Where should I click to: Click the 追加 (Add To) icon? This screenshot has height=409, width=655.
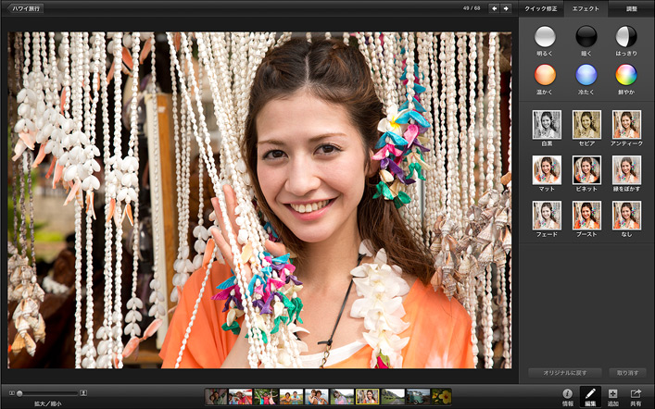pos(613,396)
